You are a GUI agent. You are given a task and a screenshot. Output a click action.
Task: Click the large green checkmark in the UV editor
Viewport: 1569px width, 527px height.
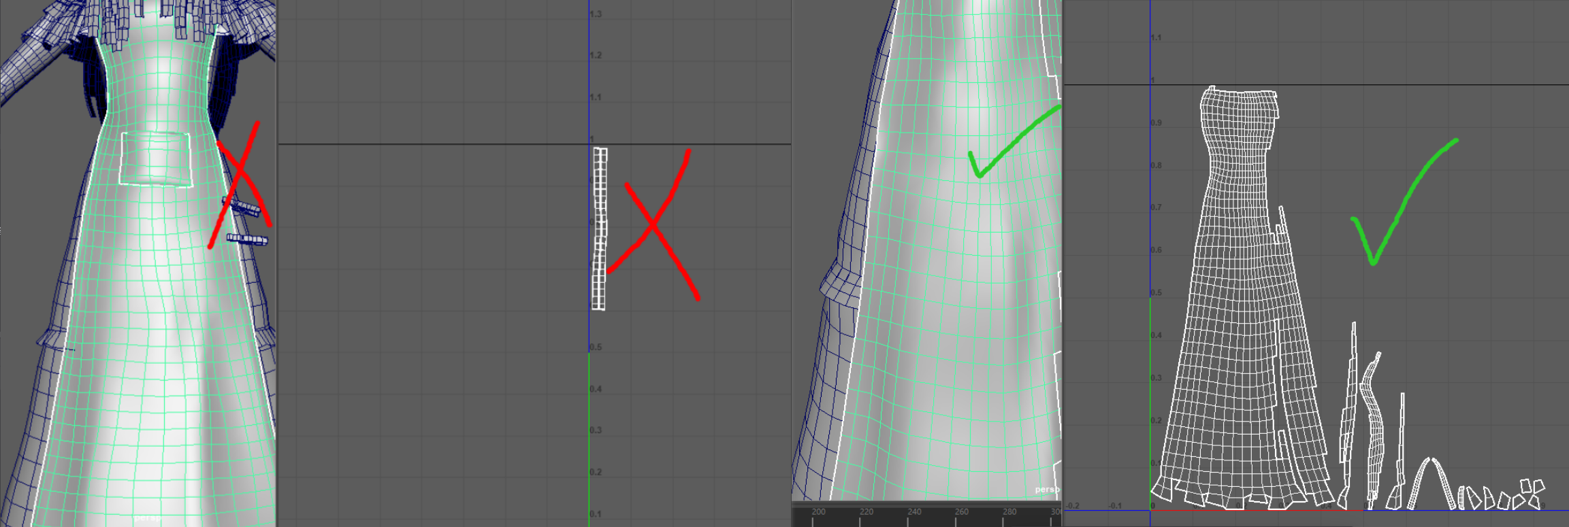tap(1395, 204)
